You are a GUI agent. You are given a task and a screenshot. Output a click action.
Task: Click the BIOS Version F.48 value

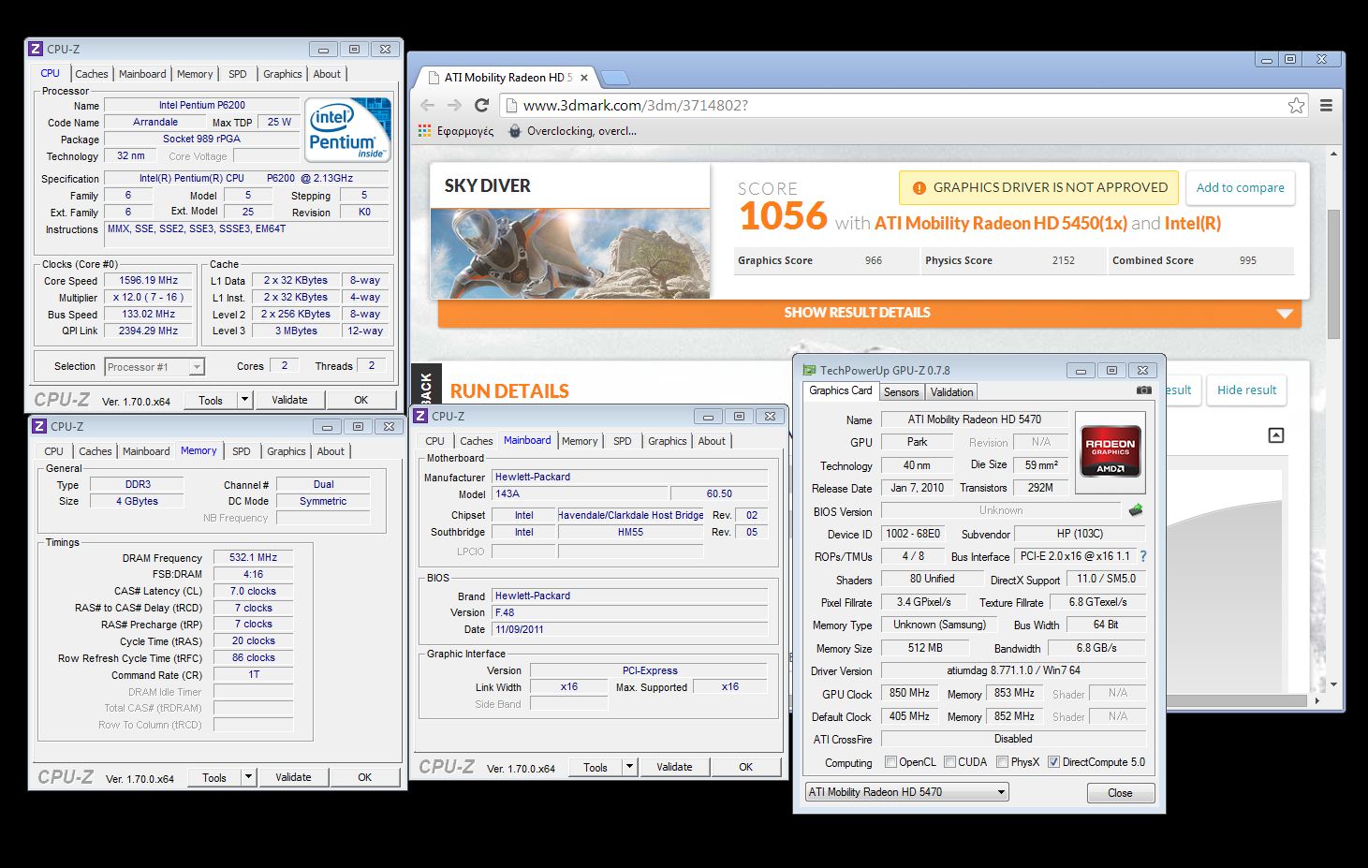[x=629, y=612]
